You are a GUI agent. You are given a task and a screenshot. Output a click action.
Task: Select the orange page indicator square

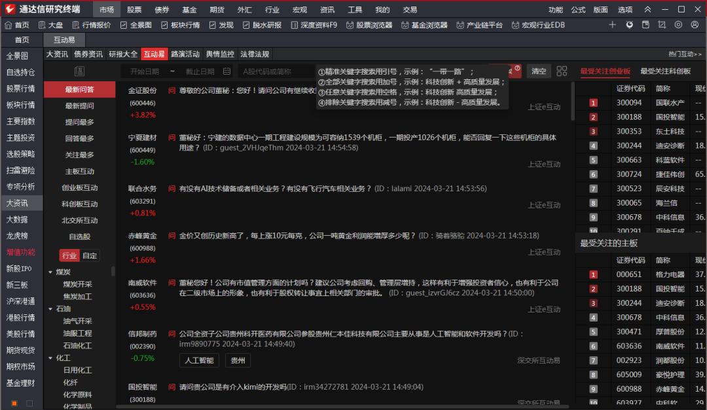(x=14, y=403)
